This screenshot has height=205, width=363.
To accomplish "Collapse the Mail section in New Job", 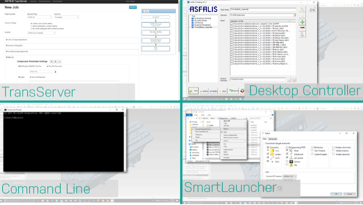I will click(10, 57).
